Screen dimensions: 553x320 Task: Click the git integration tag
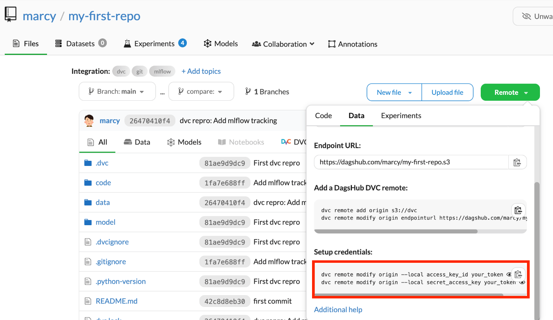click(x=139, y=72)
